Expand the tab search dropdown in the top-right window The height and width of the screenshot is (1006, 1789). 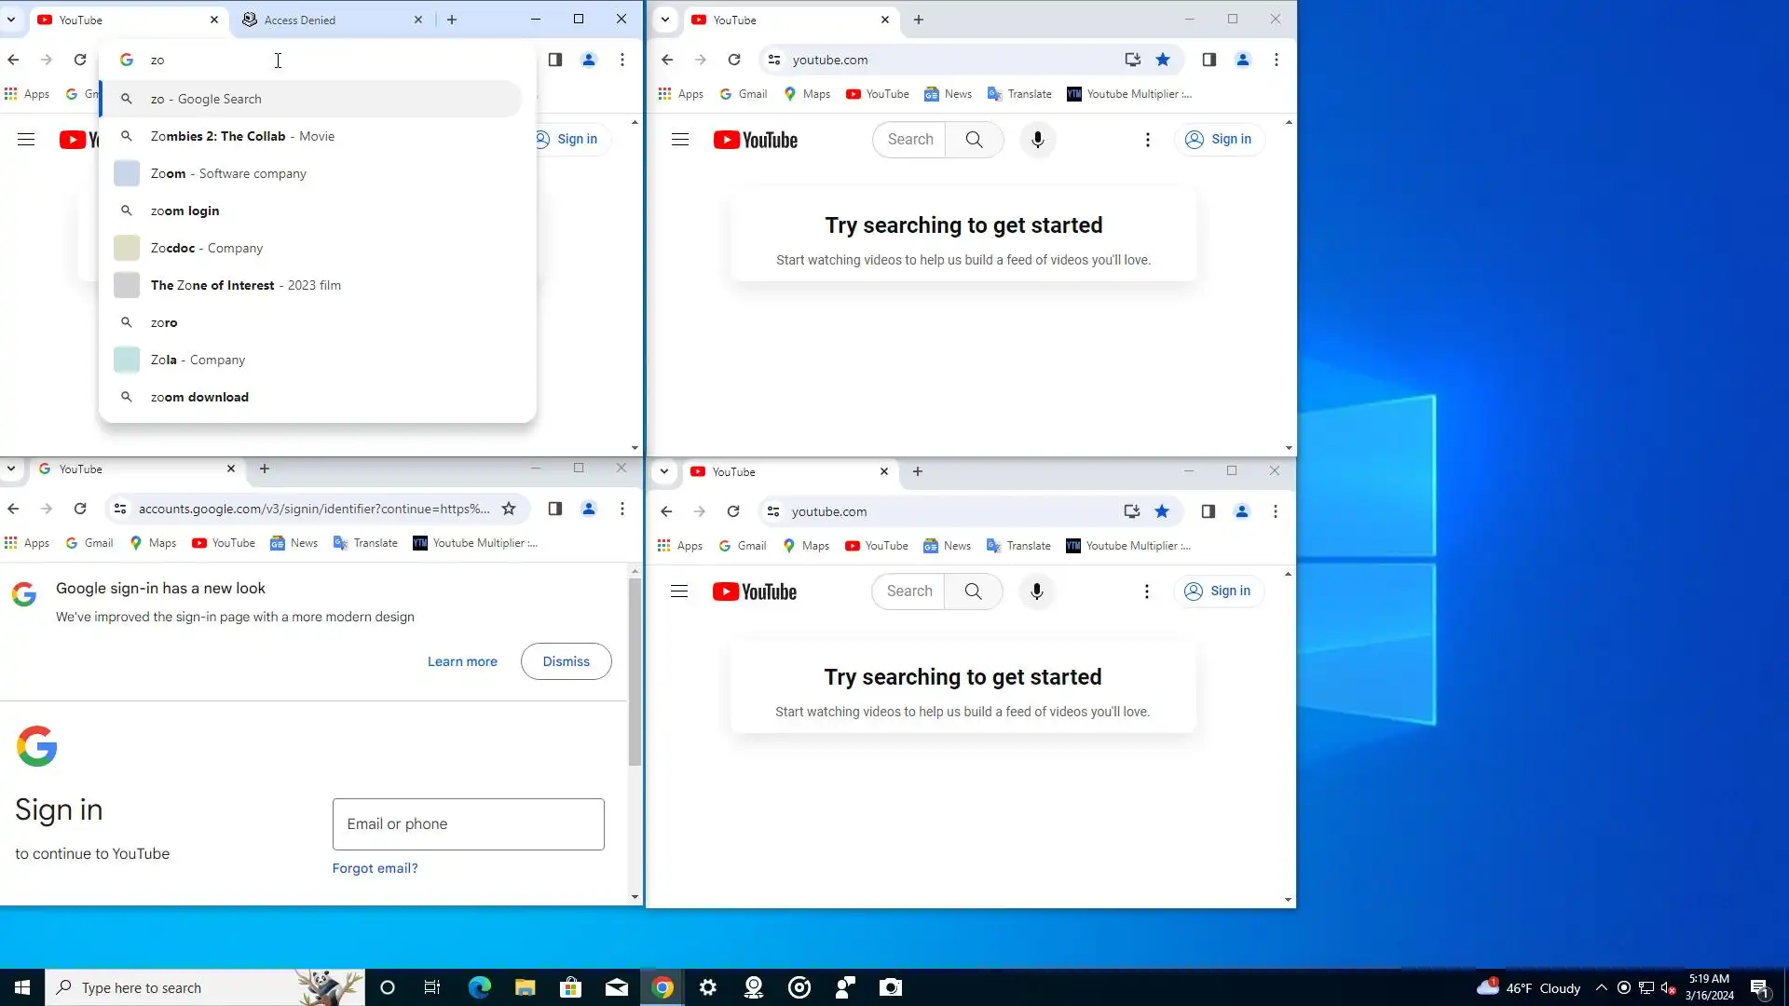click(x=665, y=20)
